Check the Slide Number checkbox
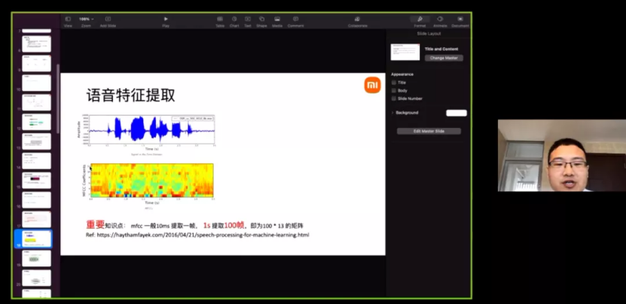This screenshot has height=304, width=626. tap(394, 99)
